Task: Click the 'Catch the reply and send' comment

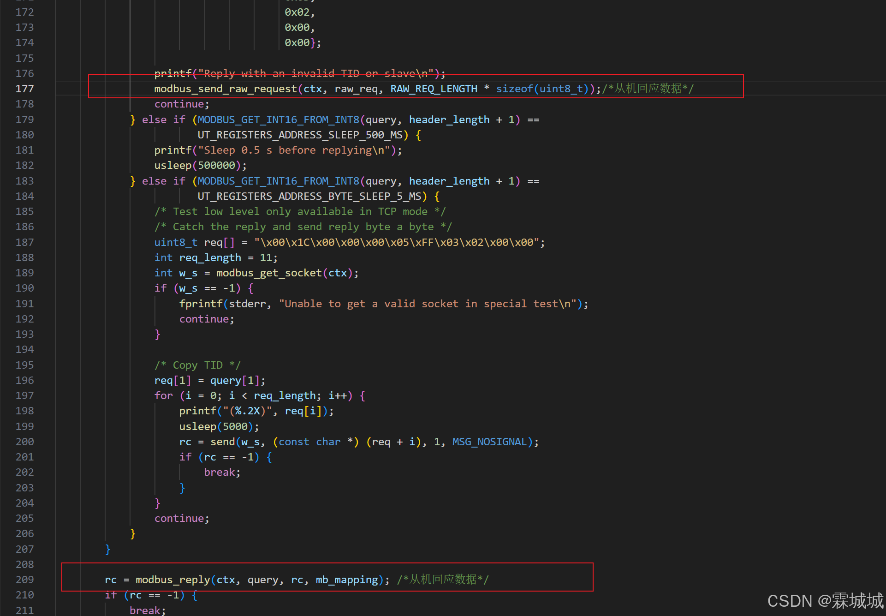Action: coord(303,227)
